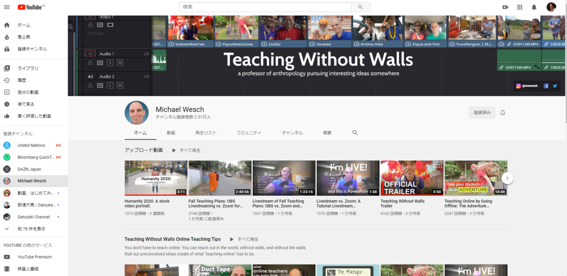This screenshot has height=276, width=567.
Task: Click the search magnifier button
Action: [361, 7]
